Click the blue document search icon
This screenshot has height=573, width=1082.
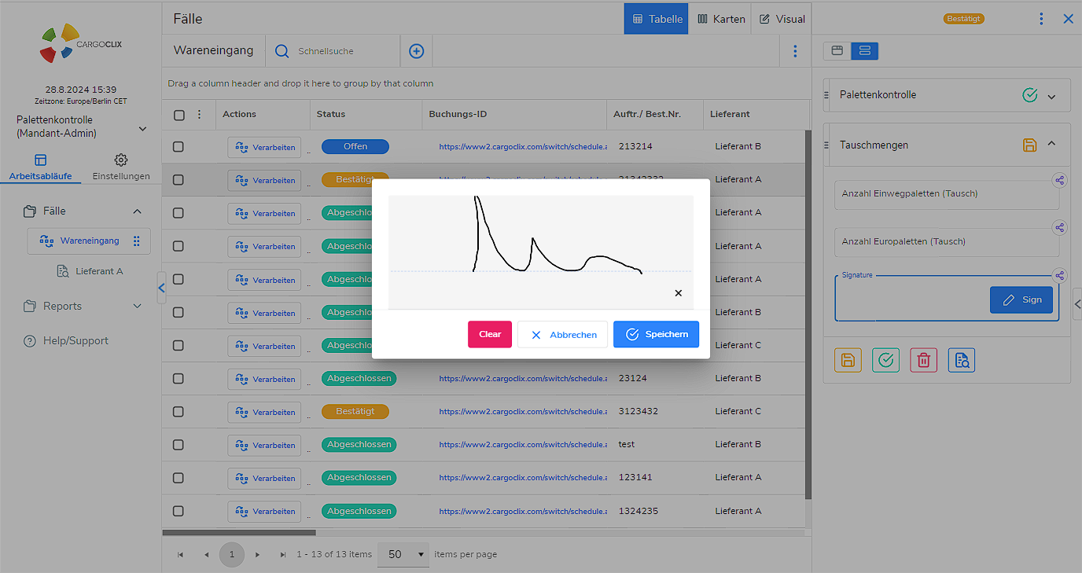[x=961, y=360]
